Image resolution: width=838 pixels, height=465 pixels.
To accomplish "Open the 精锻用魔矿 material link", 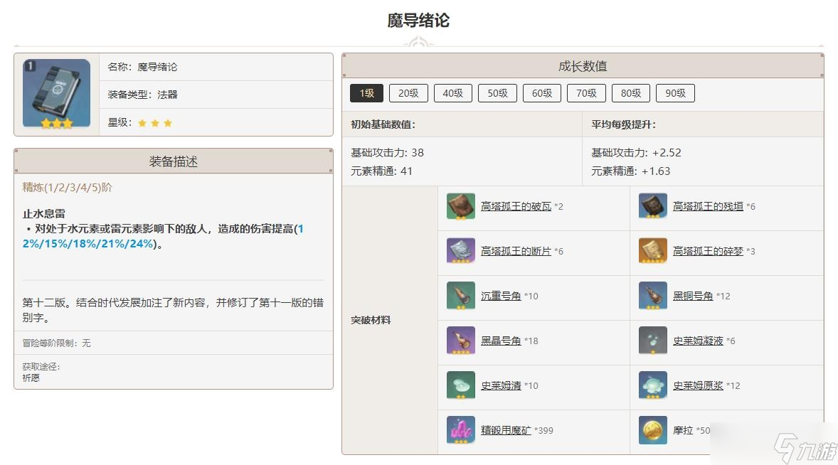I will pos(506,430).
